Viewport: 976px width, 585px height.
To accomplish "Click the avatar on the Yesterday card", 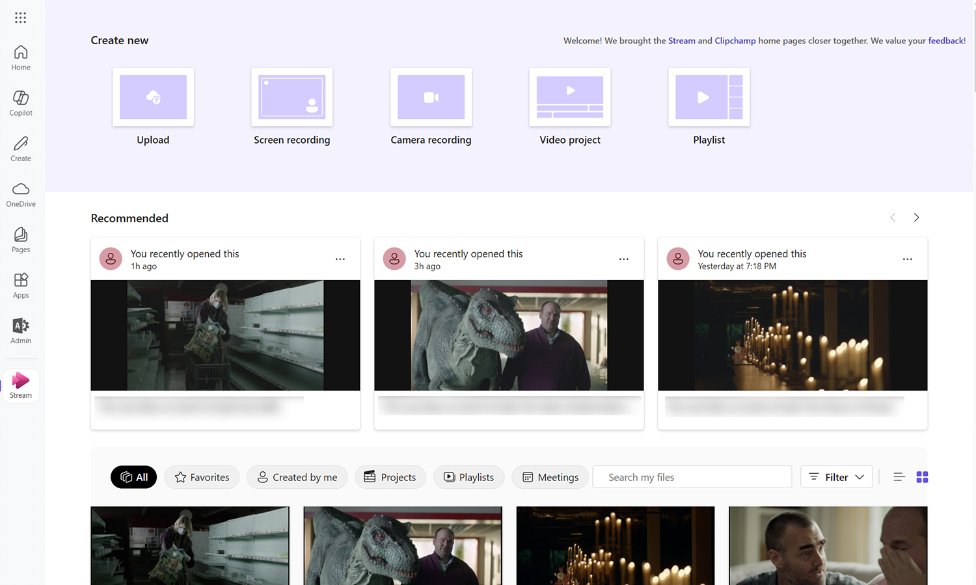I will (678, 259).
